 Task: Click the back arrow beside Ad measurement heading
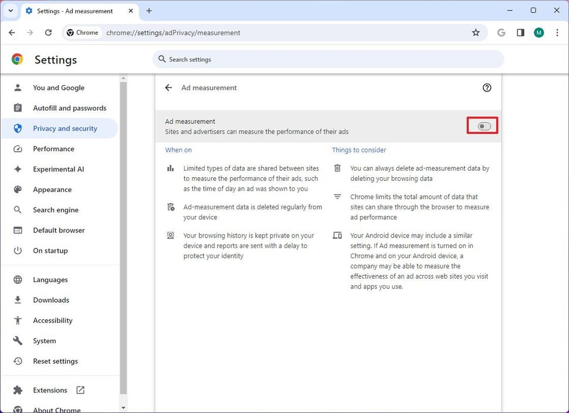[x=168, y=87]
